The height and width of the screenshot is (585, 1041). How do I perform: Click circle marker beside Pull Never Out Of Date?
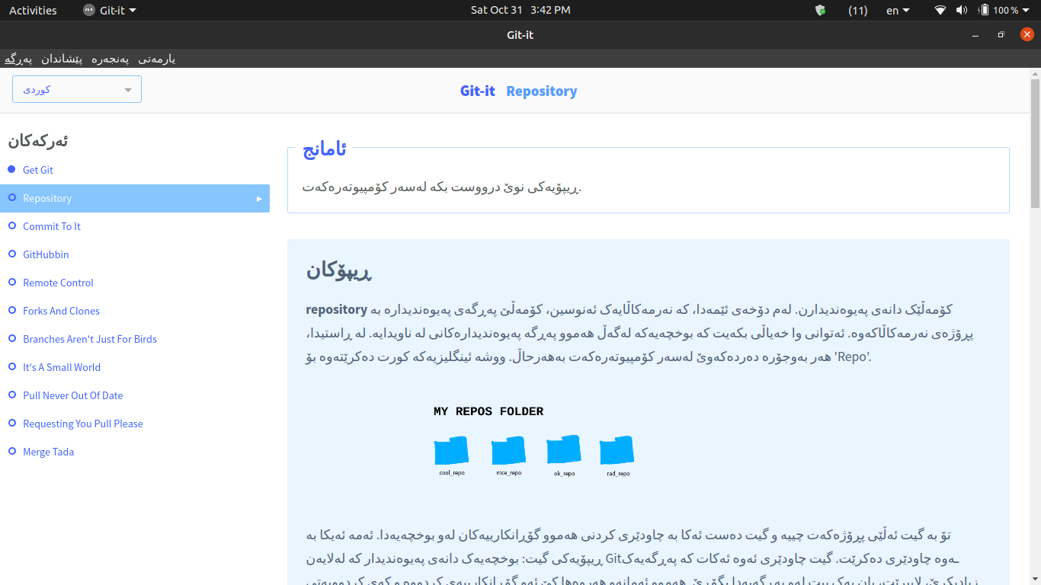11,395
